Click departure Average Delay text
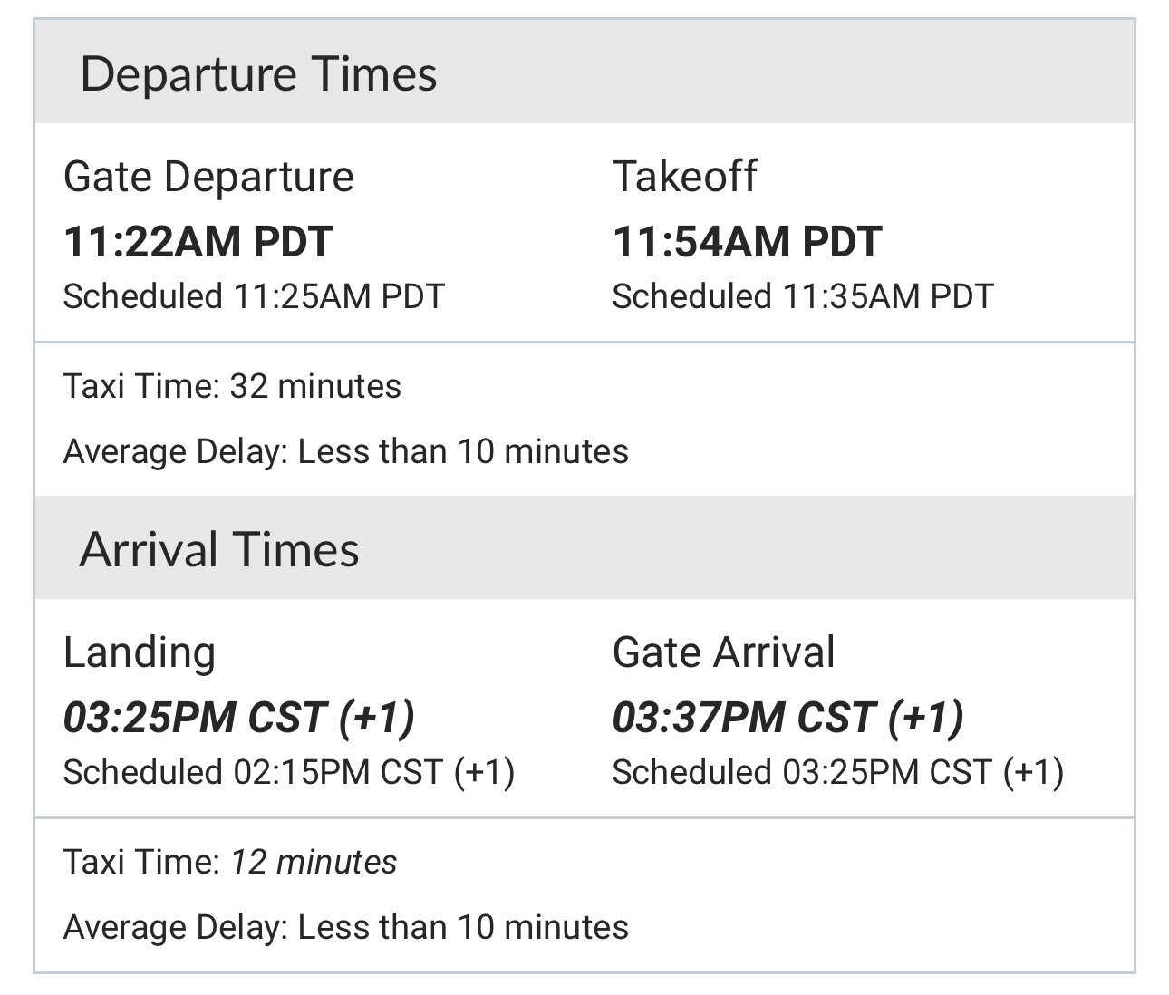The height and width of the screenshot is (995, 1169). 345,451
